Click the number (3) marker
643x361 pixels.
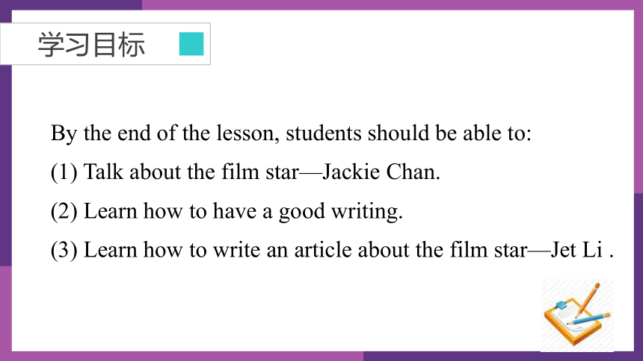click(64, 250)
